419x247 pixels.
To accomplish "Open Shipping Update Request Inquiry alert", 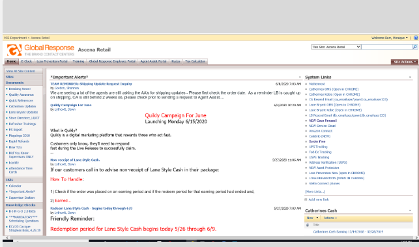I will click(x=91, y=84).
